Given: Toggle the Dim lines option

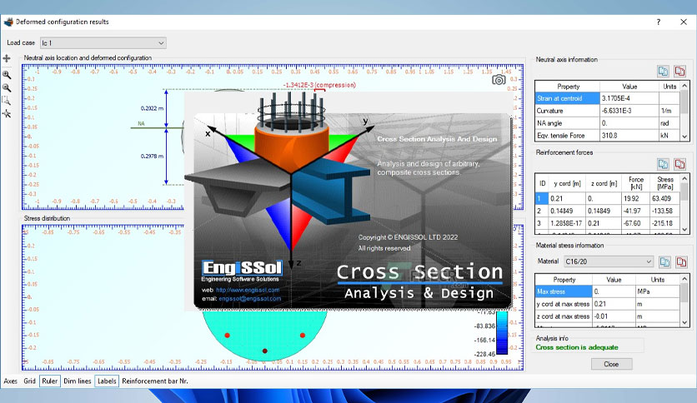Looking at the screenshot, I should pos(78,381).
